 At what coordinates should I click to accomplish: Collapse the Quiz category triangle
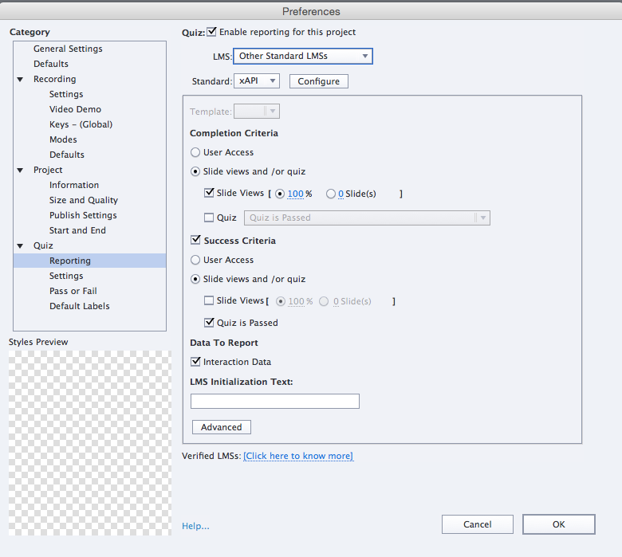coord(20,246)
